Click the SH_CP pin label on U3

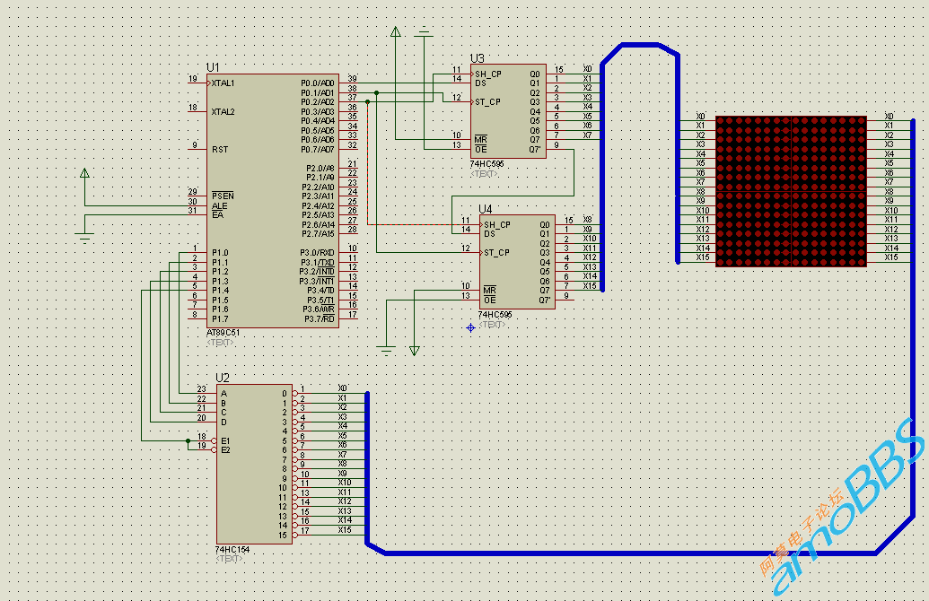click(488, 74)
